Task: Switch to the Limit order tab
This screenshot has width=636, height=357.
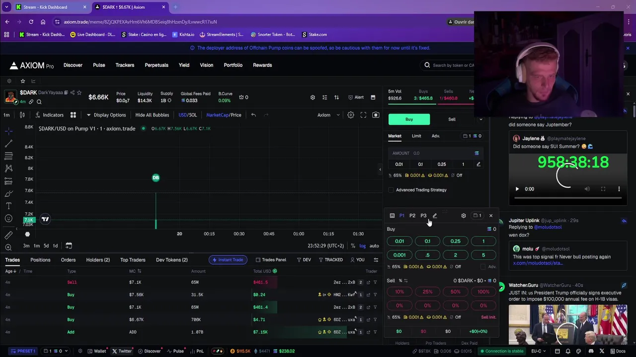Action: tap(416, 136)
